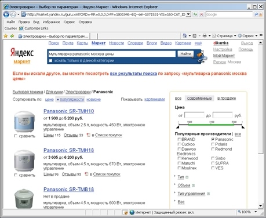Check the SUPRA manufacturer checkbox
This screenshot has height=218, width=266.
pyautogui.click(x=213, y=163)
